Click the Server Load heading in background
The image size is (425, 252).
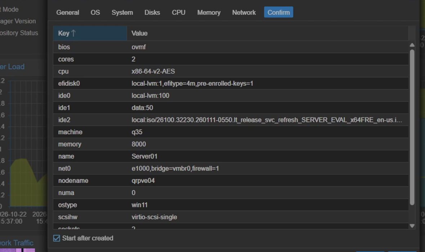tap(12, 67)
